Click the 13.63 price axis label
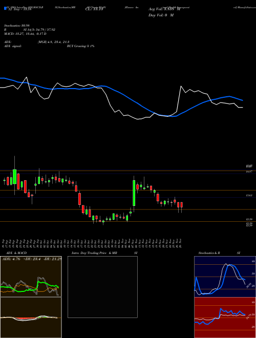This screenshot has width=256, height=338. [249, 195]
